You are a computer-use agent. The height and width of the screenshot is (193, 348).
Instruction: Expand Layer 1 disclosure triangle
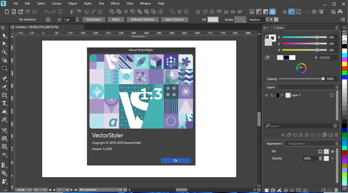click(282, 95)
